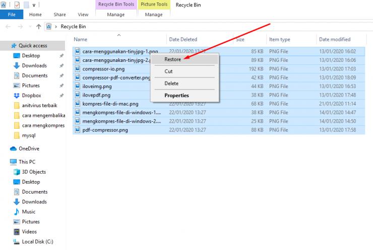The height and width of the screenshot is (250, 373).
Task: Open Desktop under Quick access
Action: pos(31,55)
